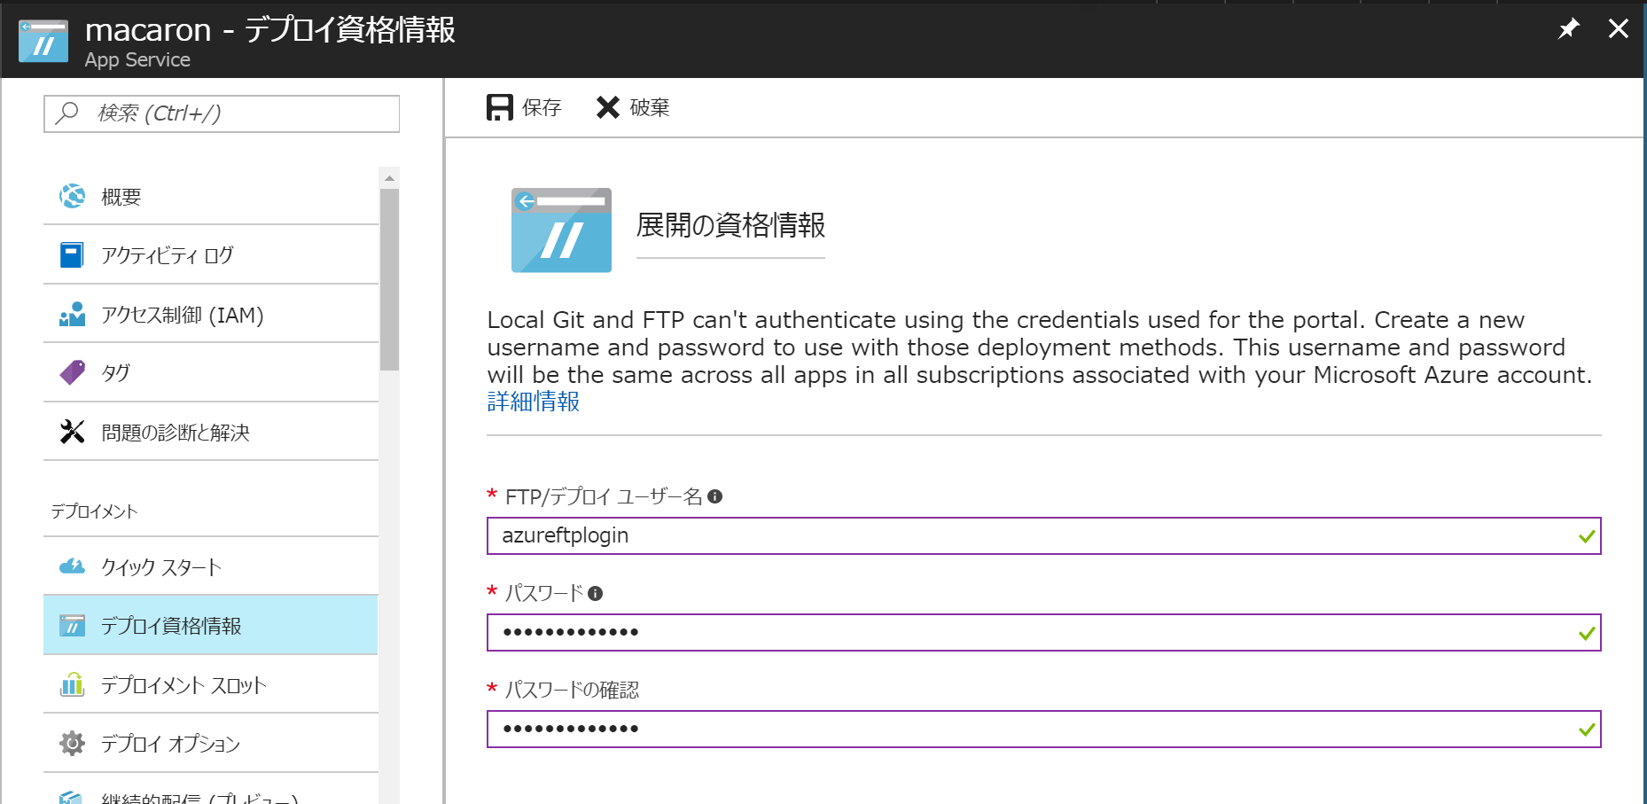Click the パスワード input field

pyautogui.click(x=1043, y=632)
